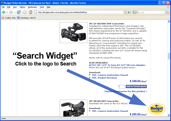Open the Help menu
The width and height of the screenshot is (171, 121).
(48, 7)
